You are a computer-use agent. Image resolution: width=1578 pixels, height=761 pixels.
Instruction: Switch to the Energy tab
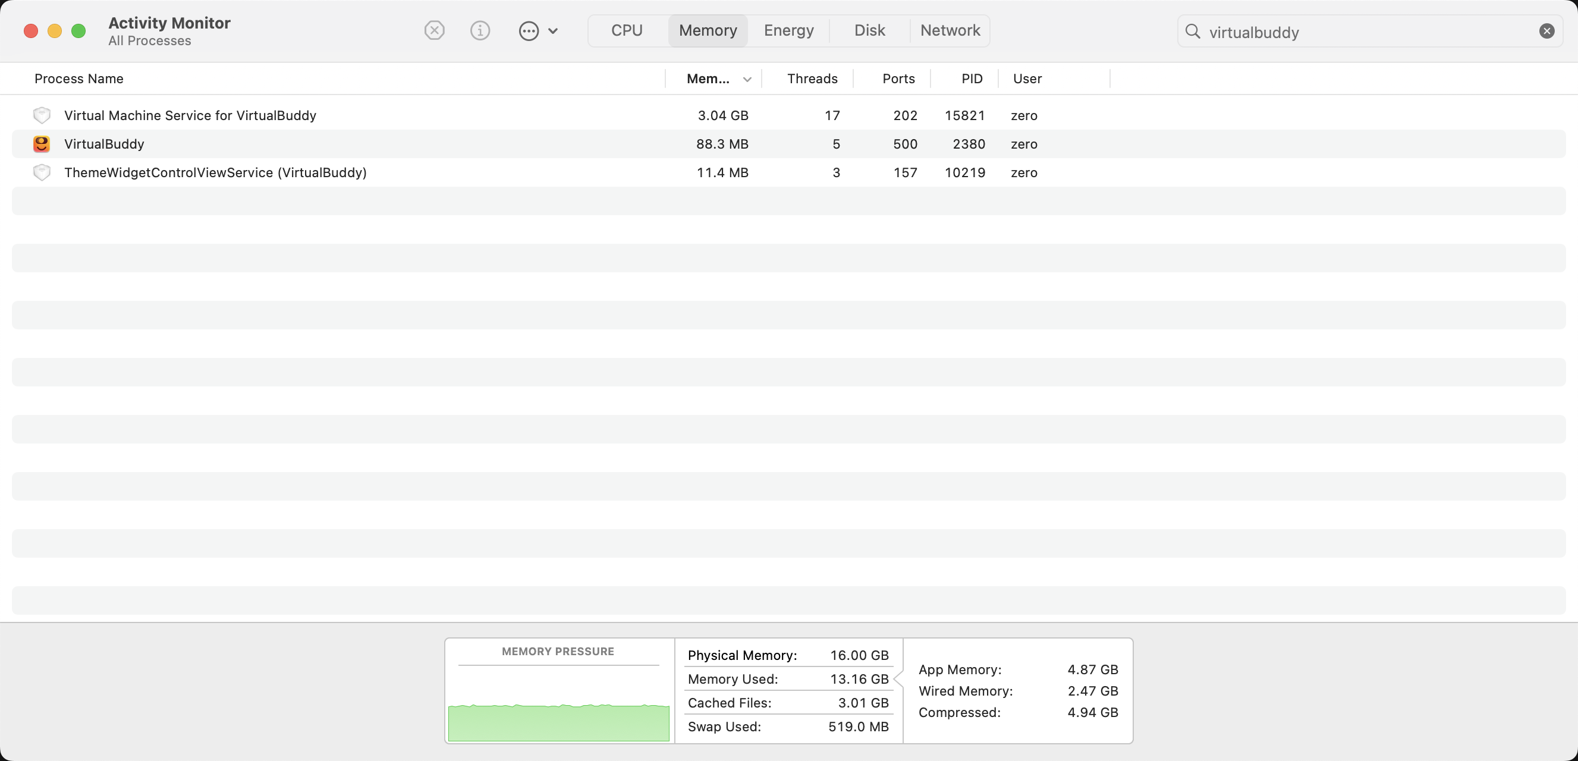(788, 31)
